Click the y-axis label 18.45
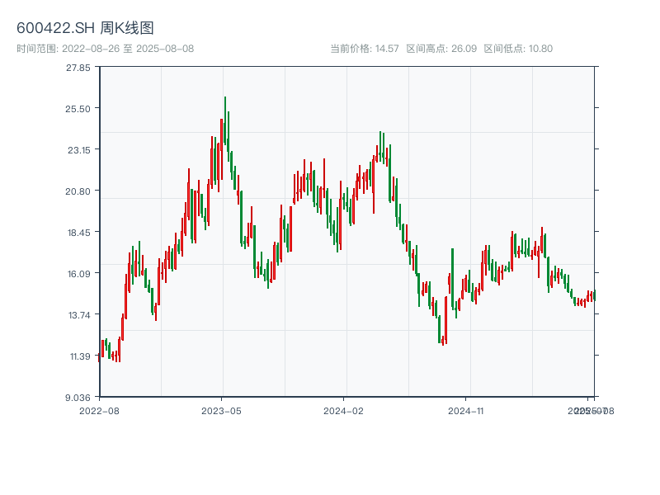The image size is (660, 495). [79, 233]
